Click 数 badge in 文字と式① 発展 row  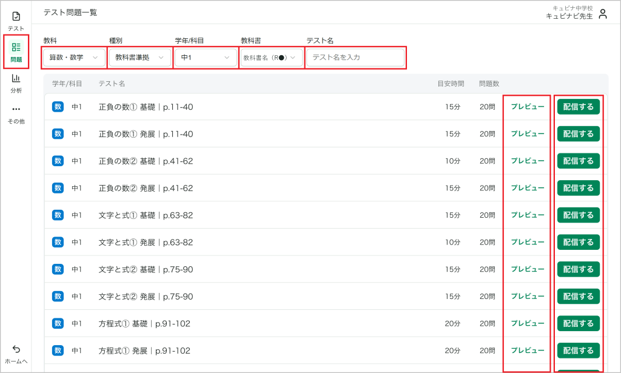[x=58, y=242]
